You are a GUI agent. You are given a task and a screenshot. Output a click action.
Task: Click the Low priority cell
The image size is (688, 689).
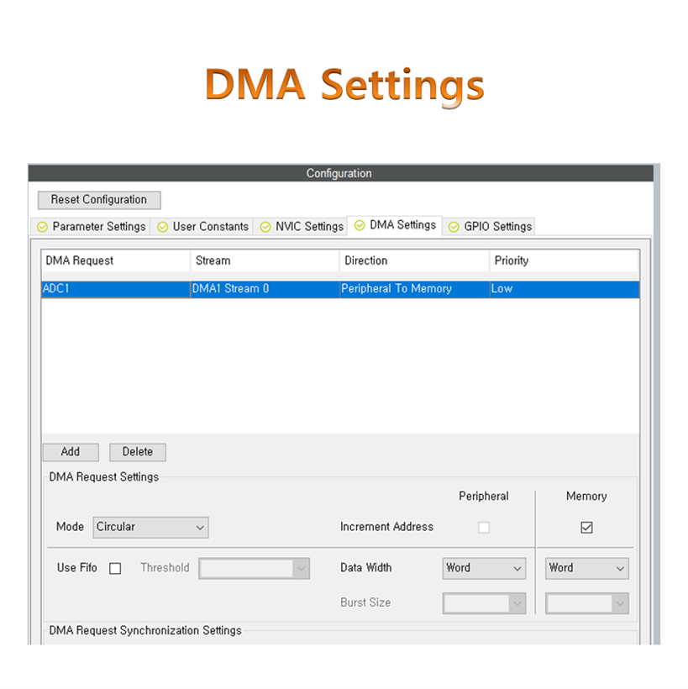click(x=565, y=289)
